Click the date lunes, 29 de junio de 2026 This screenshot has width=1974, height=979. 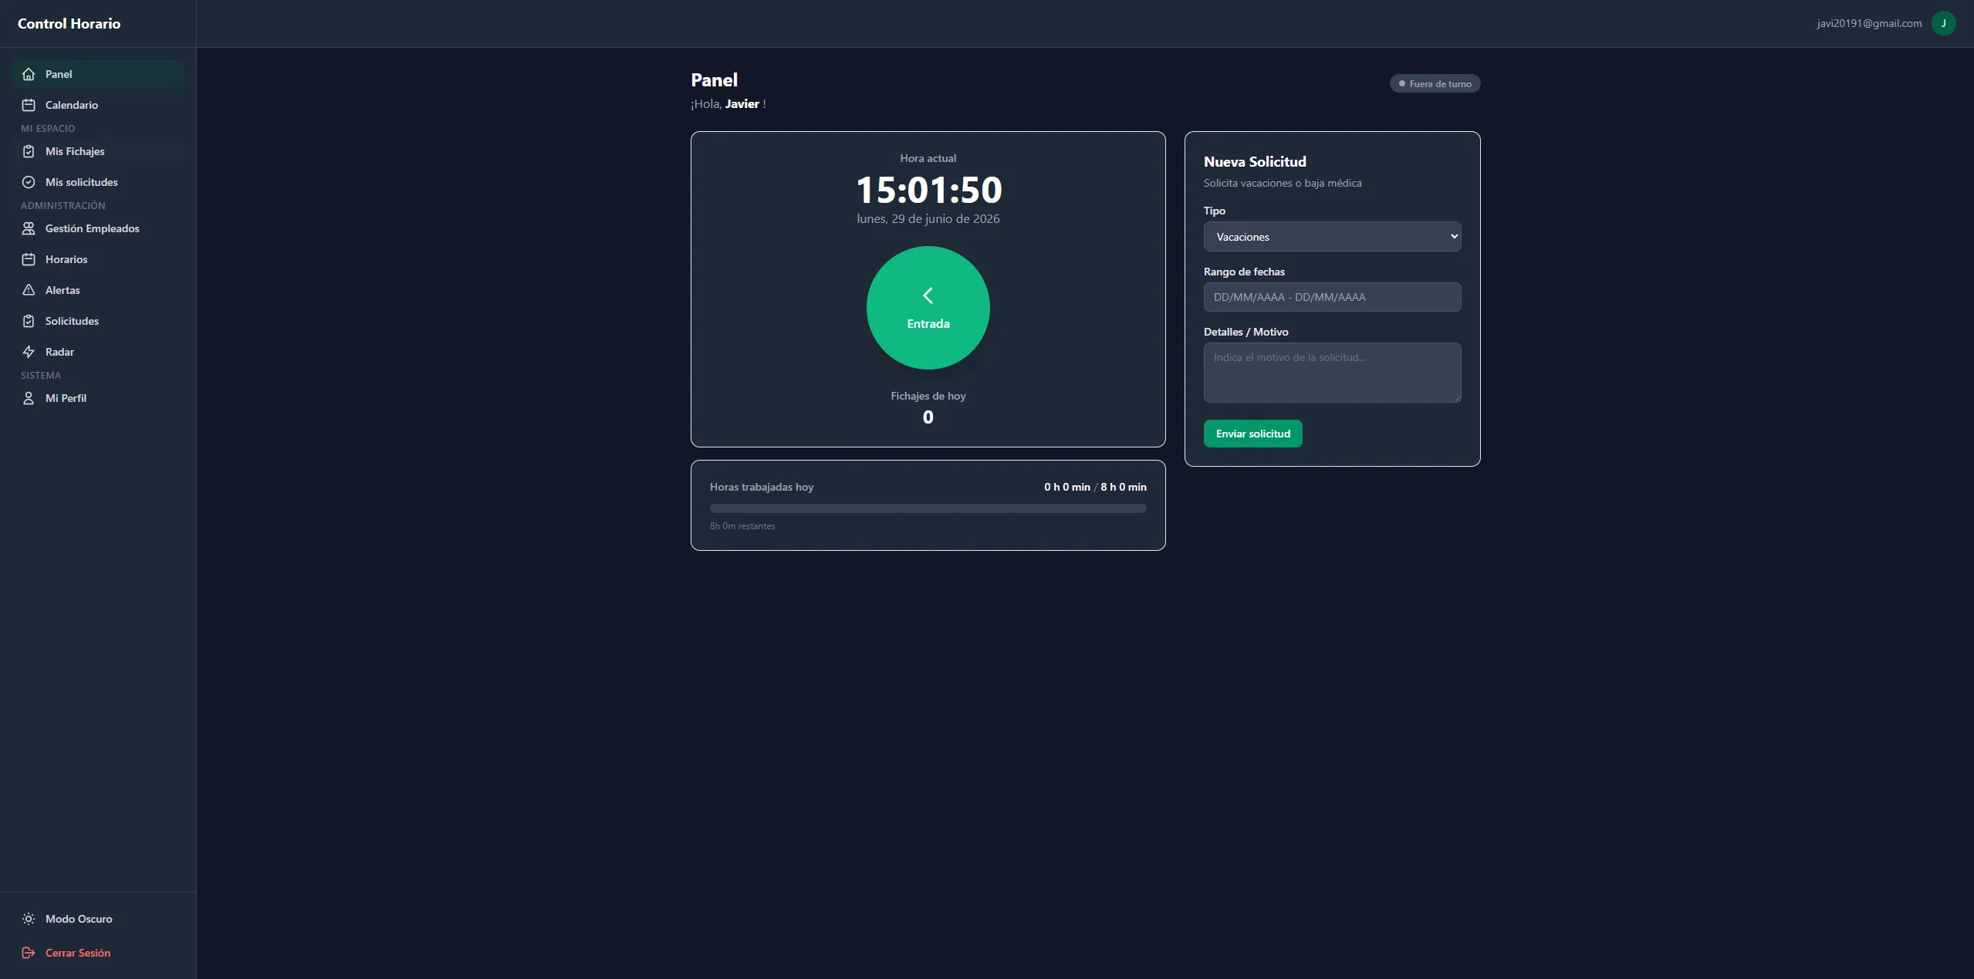point(928,219)
